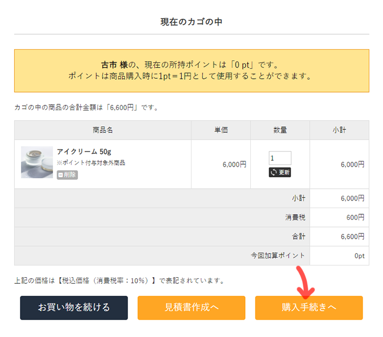Focus the quantity input field
Viewport: 383px width, 337px height.
(280, 158)
